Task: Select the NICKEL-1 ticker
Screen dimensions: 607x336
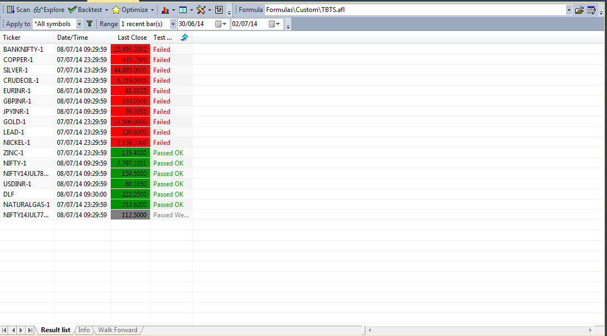Action: coord(17,143)
